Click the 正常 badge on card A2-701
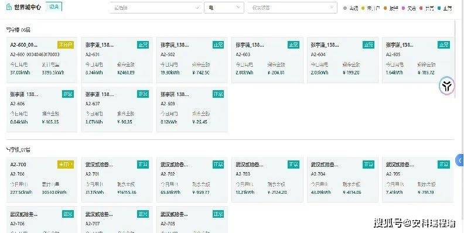 pos(143,165)
